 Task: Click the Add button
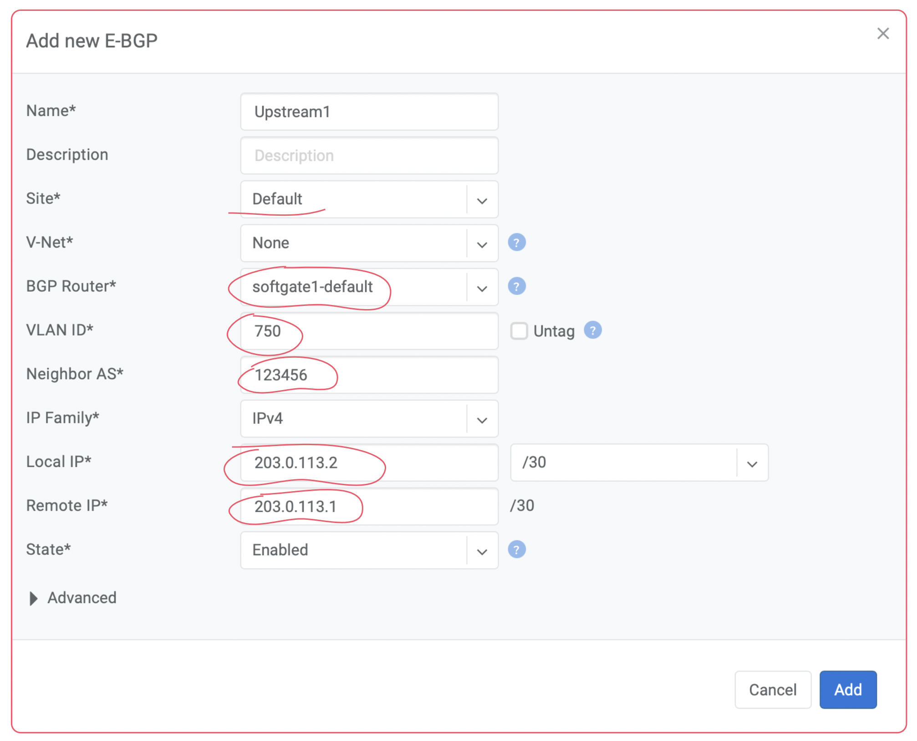pos(847,690)
